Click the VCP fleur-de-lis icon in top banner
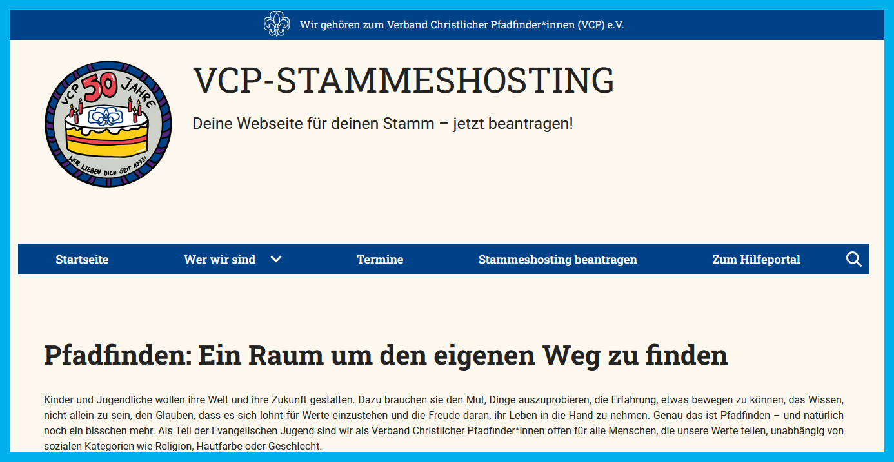 277,24
